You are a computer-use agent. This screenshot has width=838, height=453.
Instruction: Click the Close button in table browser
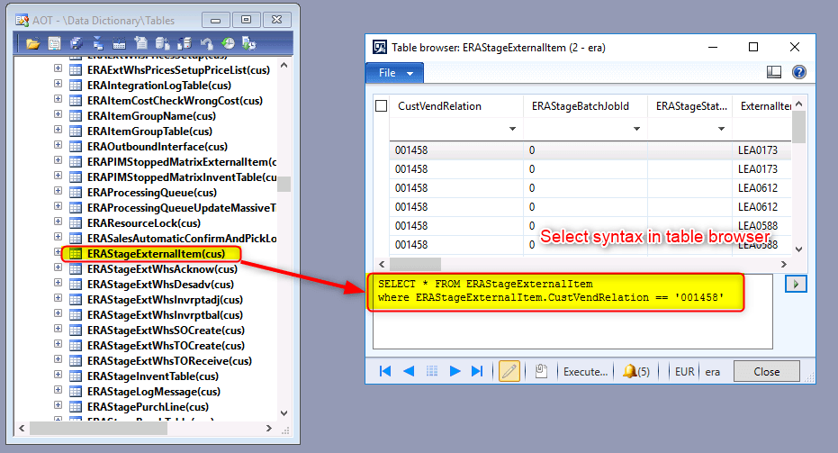tap(766, 371)
